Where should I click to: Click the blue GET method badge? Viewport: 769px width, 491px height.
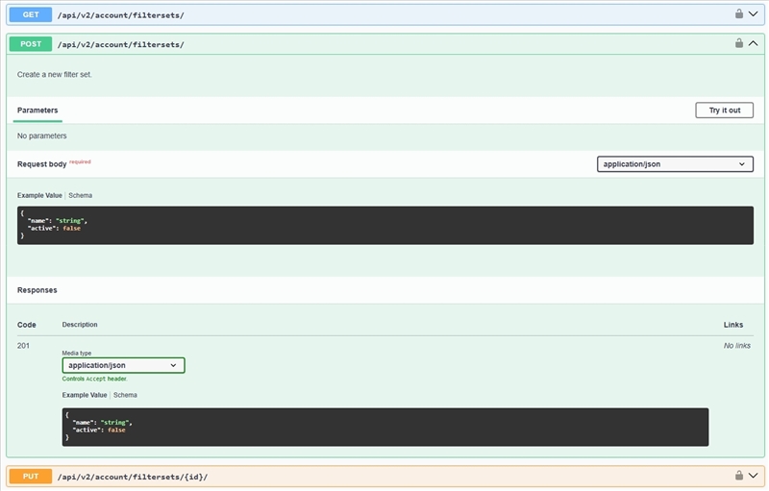pyautogui.click(x=30, y=13)
